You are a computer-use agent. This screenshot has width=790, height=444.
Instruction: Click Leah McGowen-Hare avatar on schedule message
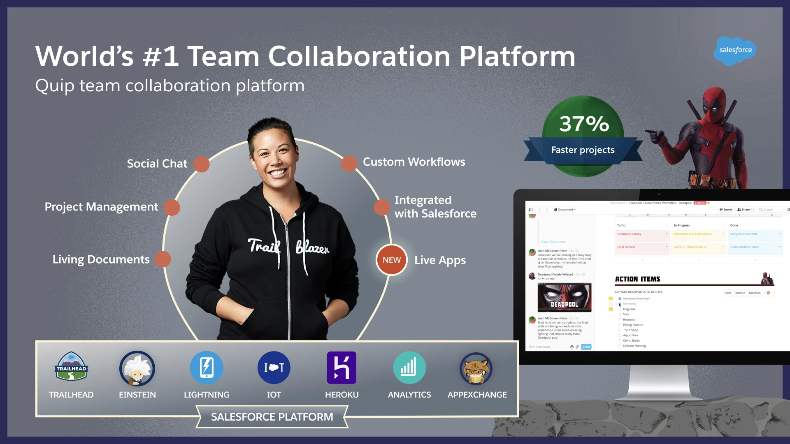point(532,252)
